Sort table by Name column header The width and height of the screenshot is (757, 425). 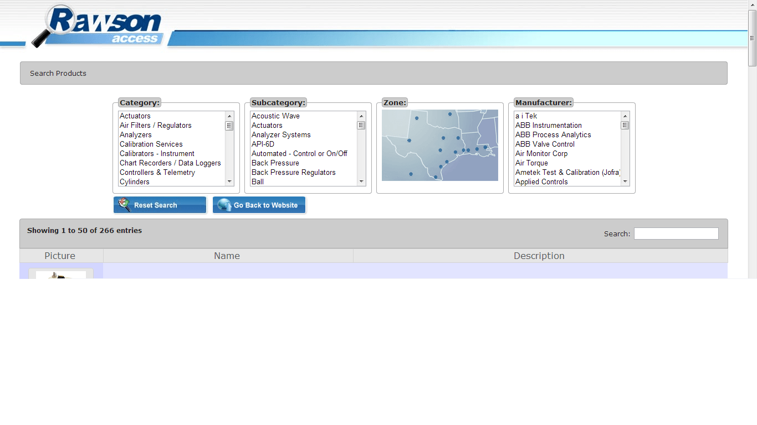point(227,256)
